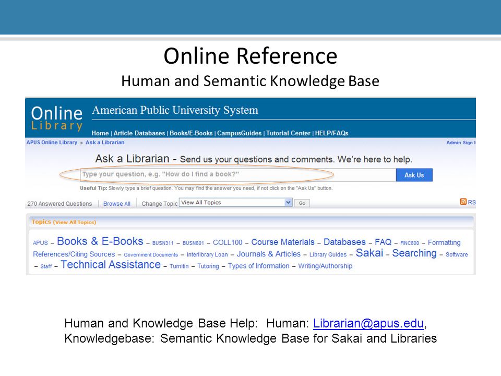Click View All Topics link in Topics header
Image resolution: width=501 pixels, height=376 pixels.
pyautogui.click(x=75, y=222)
